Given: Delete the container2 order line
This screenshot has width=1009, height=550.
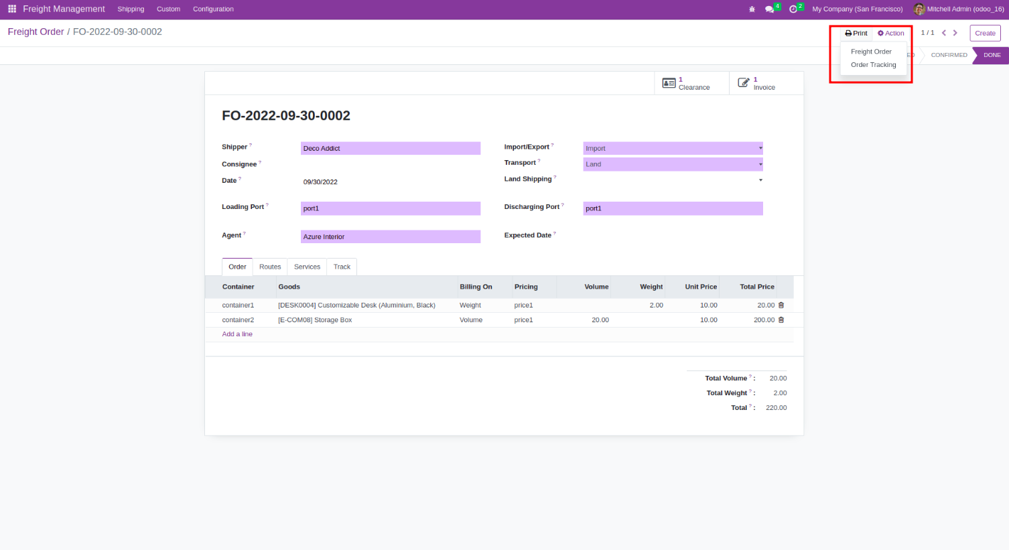Looking at the screenshot, I should pos(781,320).
